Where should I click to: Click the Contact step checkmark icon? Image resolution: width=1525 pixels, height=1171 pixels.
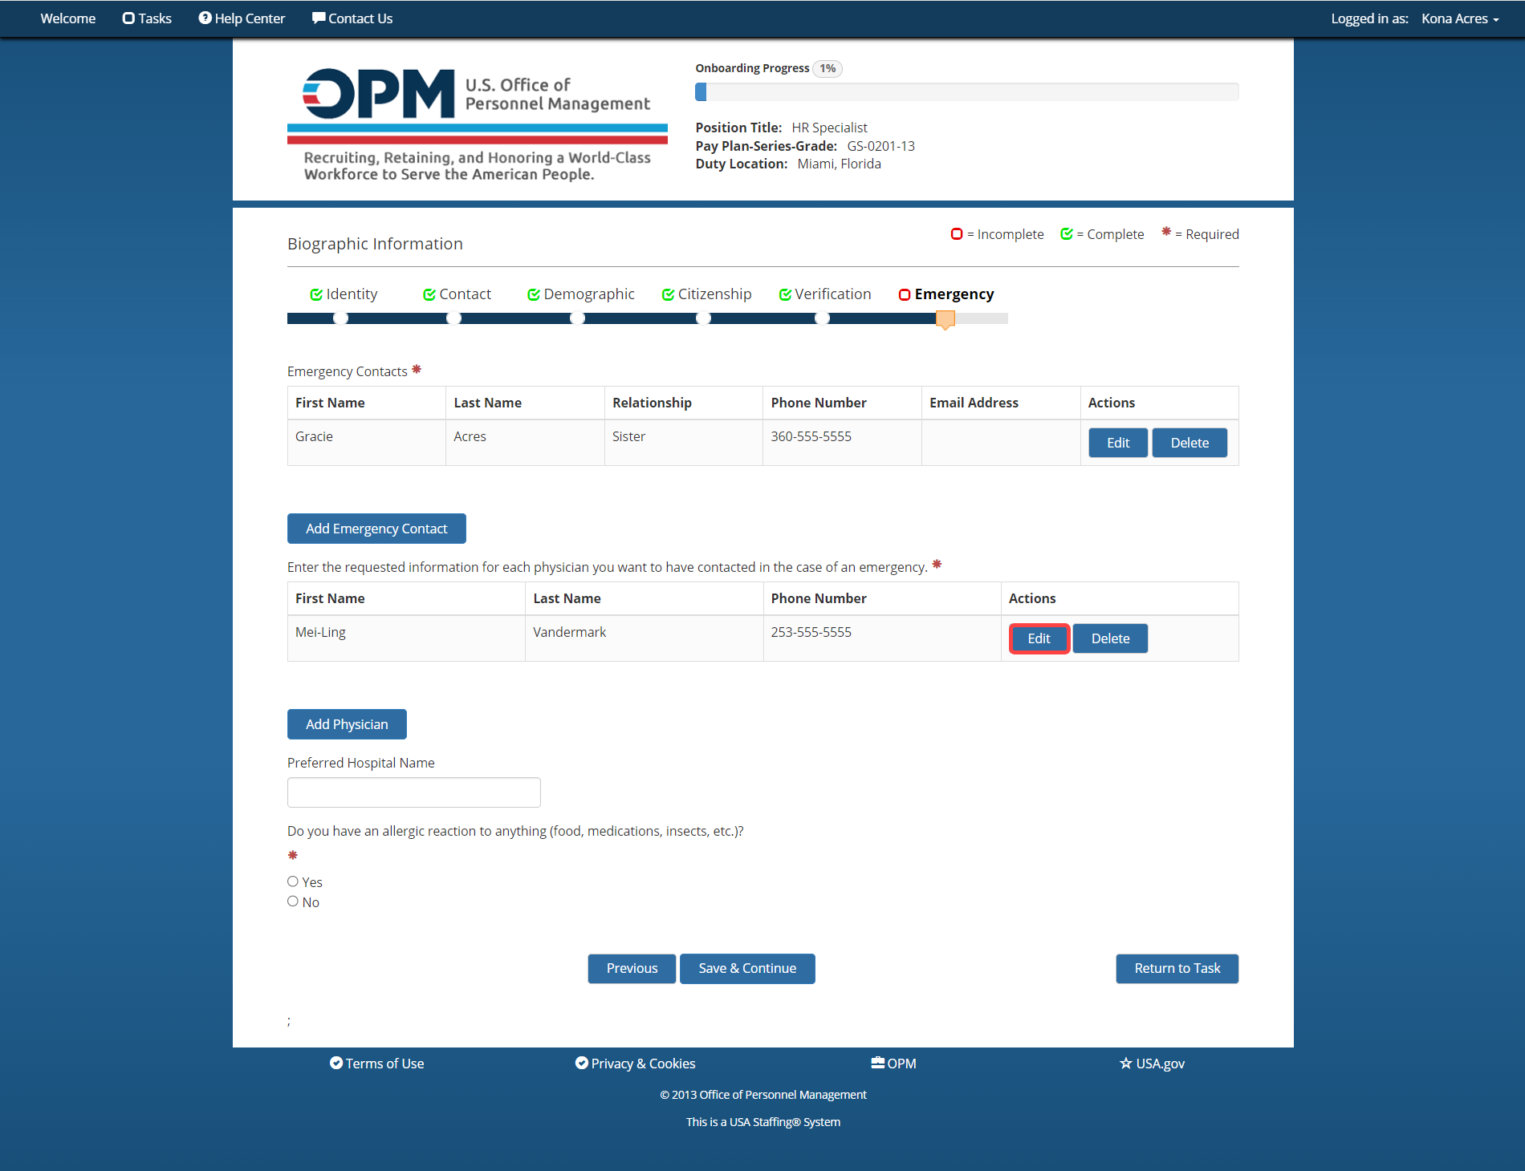click(x=429, y=294)
